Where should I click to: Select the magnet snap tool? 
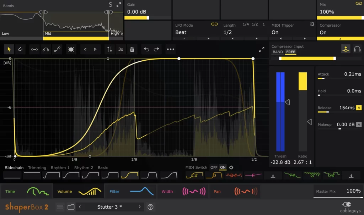(20, 49)
